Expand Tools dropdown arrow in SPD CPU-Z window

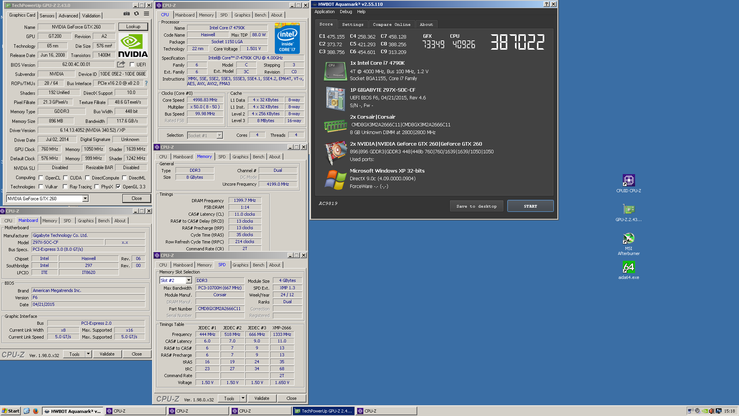[x=243, y=398]
